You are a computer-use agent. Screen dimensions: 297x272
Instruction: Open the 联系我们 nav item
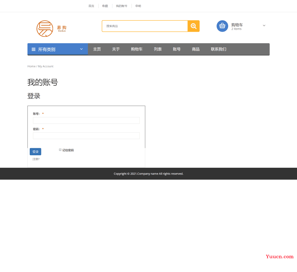[x=219, y=49]
